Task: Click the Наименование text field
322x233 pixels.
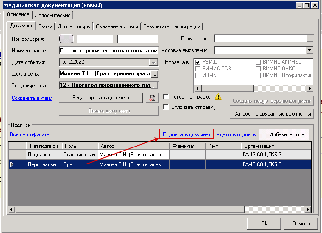Action: (x=108, y=51)
